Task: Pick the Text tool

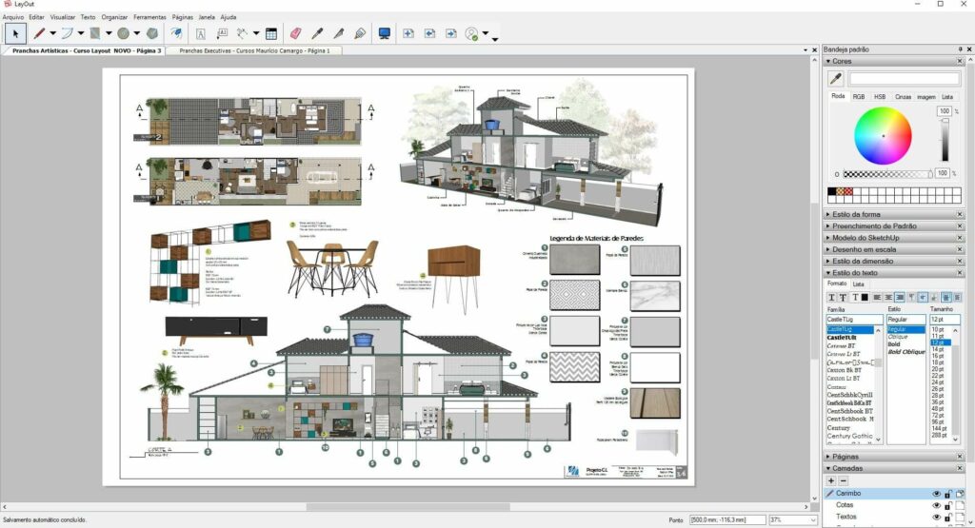Action: [x=200, y=33]
